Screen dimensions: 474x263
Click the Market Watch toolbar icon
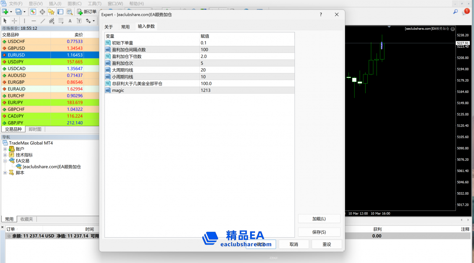(x=33, y=12)
